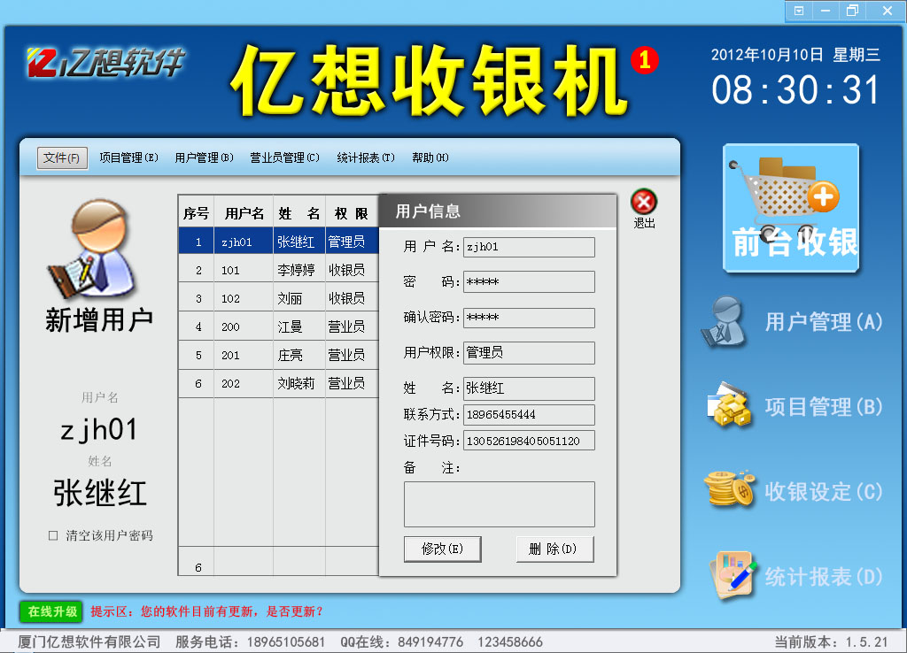Click the 用户权限 field showing 管理员
This screenshot has width=907, height=653.
[529, 353]
